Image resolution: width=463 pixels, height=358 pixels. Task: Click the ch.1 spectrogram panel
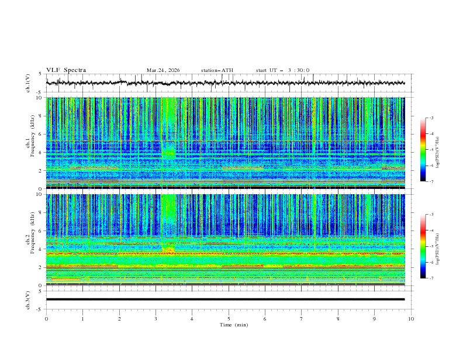(x=225, y=143)
